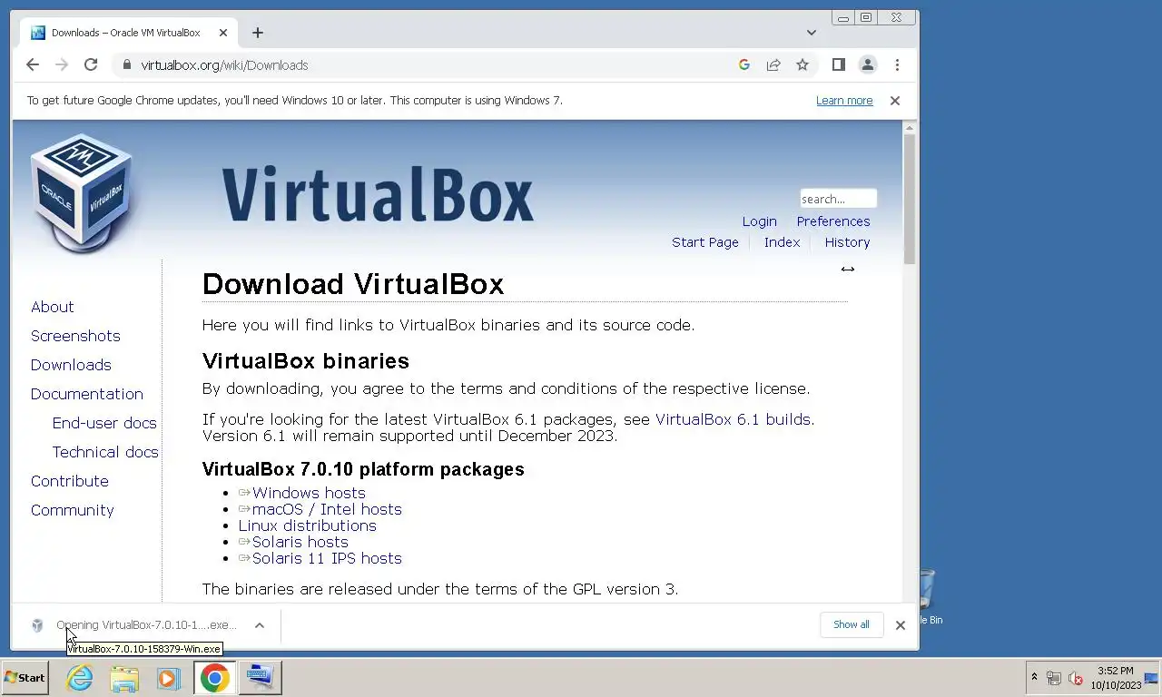Image resolution: width=1162 pixels, height=697 pixels.
Task: Launch Windows Media Player from taskbar
Action: click(168, 678)
